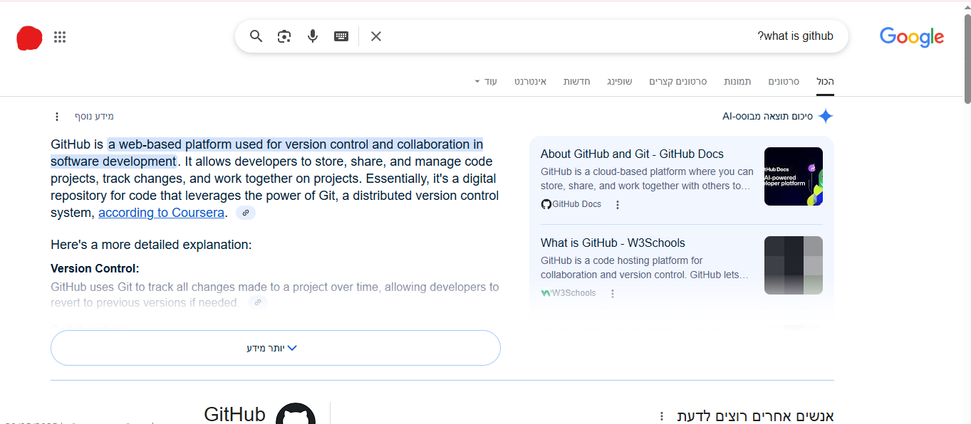The height and width of the screenshot is (424, 971).
Task: Open the according to Coursera link
Action: coord(161,213)
